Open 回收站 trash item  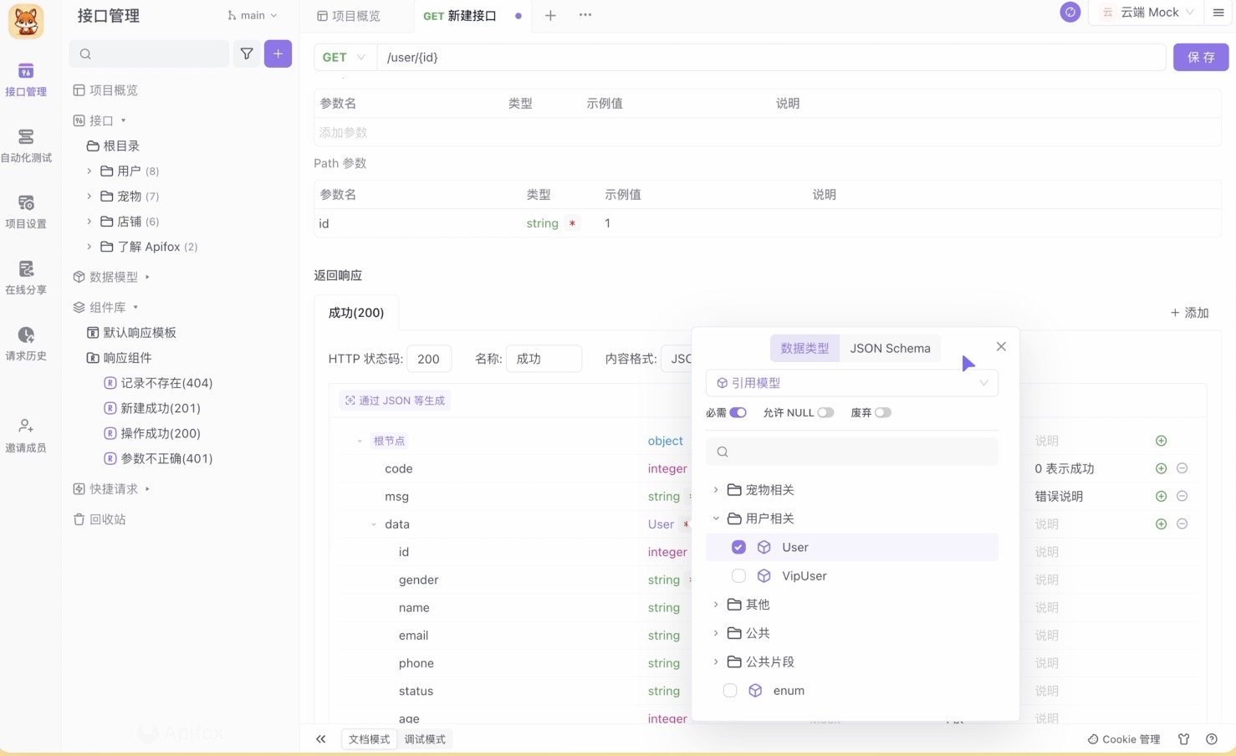tap(99, 519)
